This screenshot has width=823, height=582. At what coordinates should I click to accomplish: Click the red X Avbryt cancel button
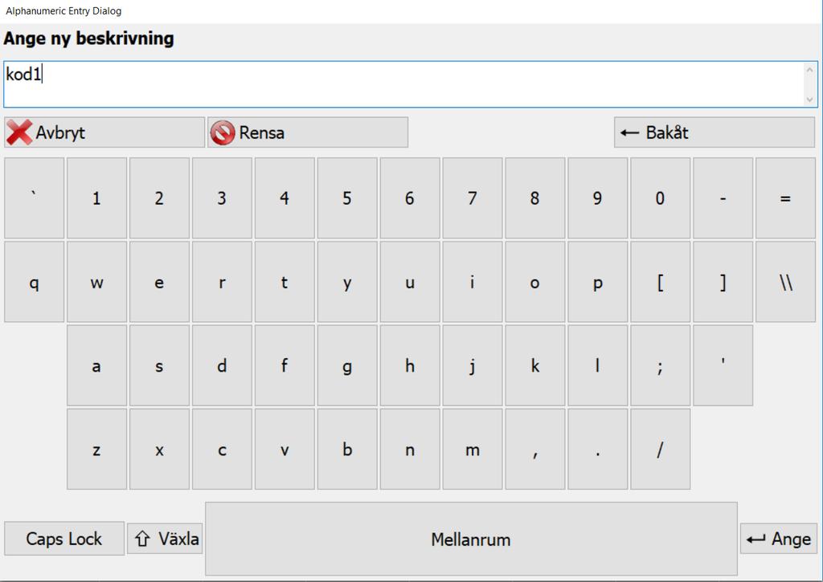[104, 132]
